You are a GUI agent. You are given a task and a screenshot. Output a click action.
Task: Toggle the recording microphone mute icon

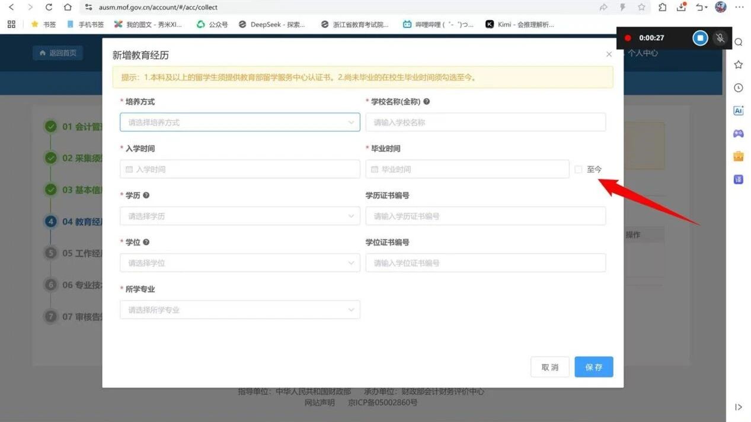pos(720,38)
